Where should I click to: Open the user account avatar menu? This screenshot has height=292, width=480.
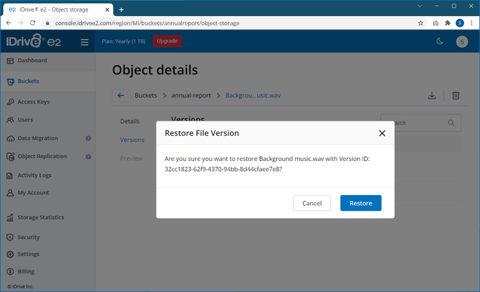(x=461, y=41)
